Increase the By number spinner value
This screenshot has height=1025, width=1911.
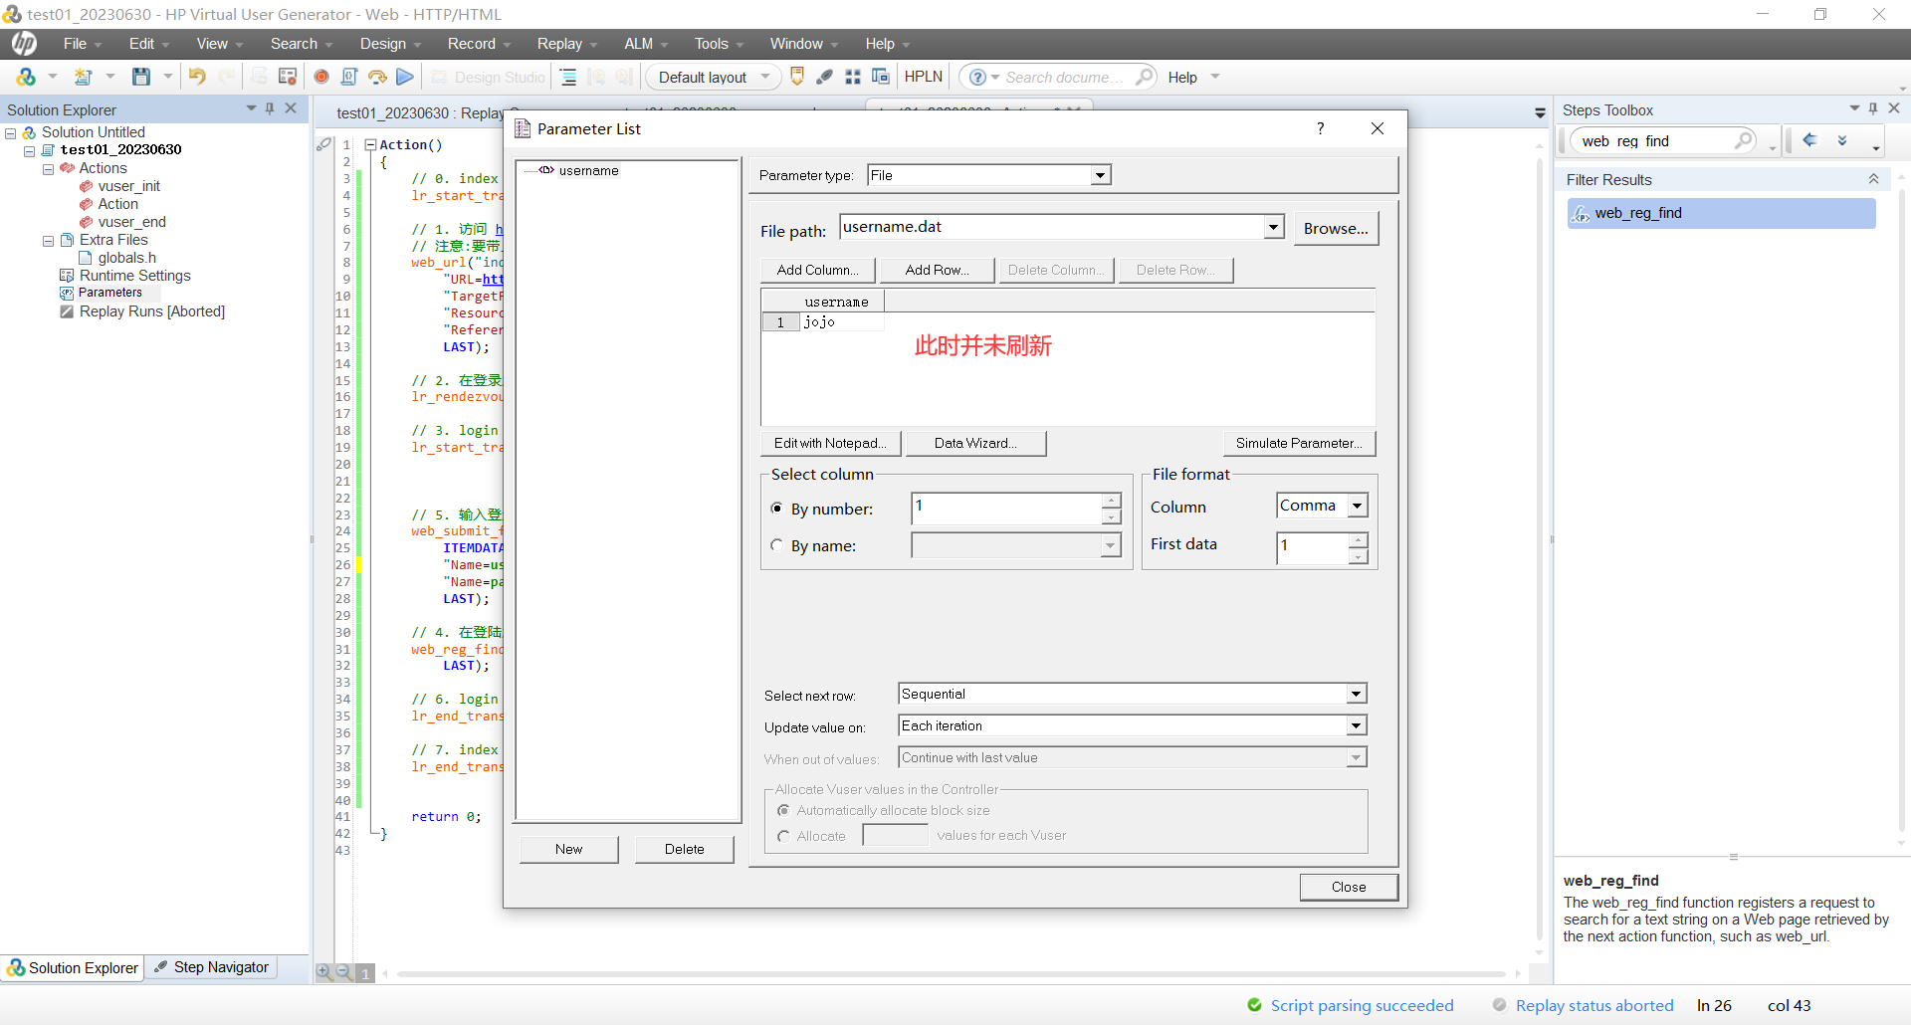click(x=1112, y=501)
